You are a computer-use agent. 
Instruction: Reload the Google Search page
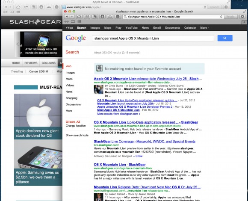221,17
